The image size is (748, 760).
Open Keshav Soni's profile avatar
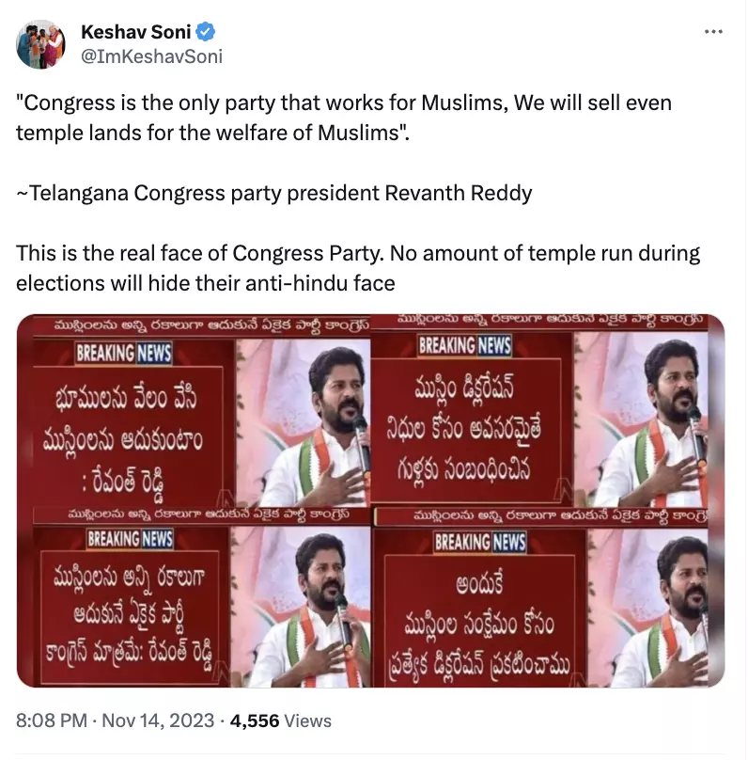tap(40, 44)
